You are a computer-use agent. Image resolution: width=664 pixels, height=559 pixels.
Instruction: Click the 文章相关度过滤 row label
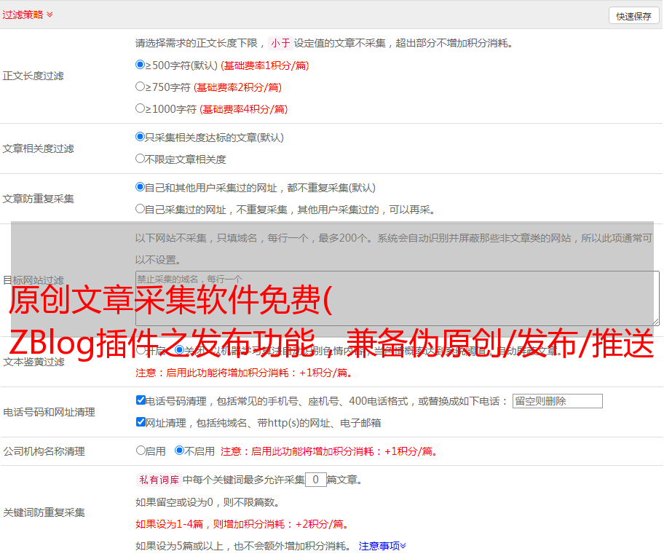(39, 148)
